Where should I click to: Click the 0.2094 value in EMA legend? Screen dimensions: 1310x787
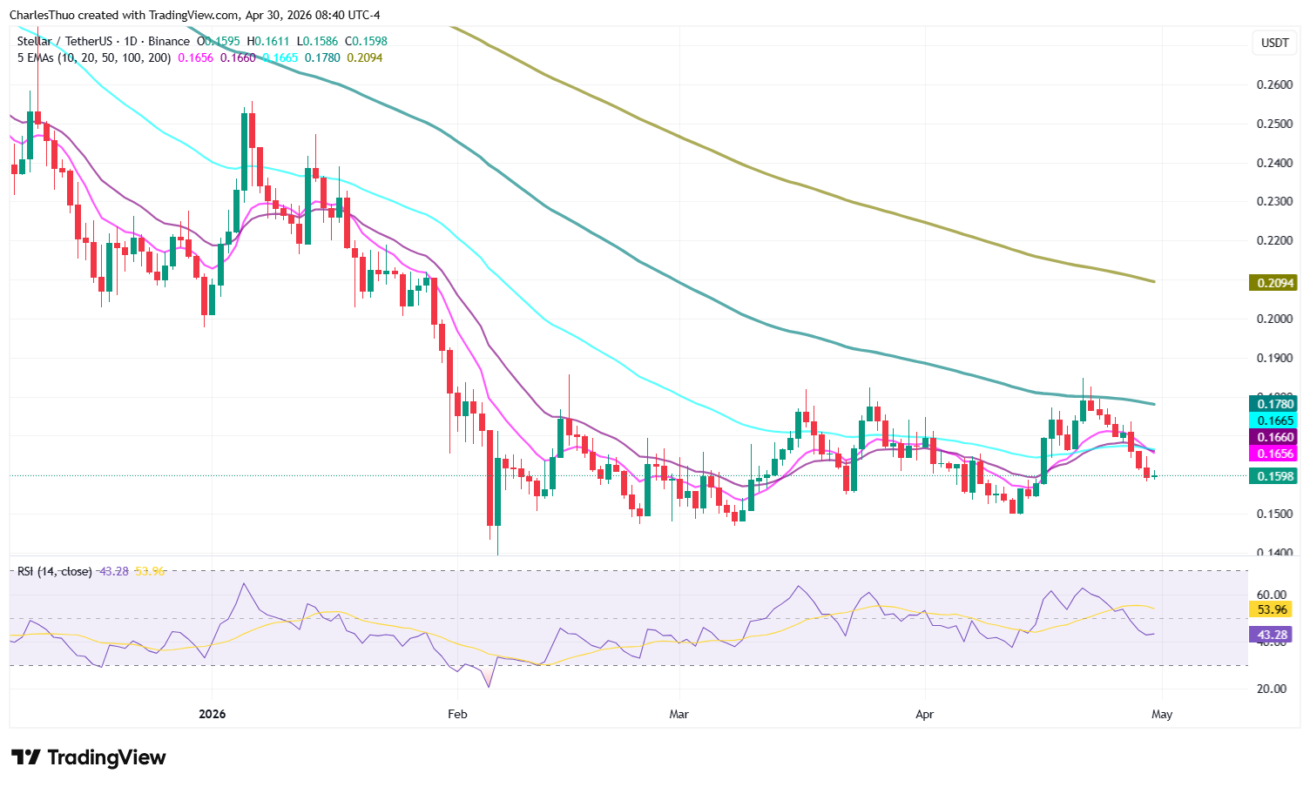(x=364, y=57)
